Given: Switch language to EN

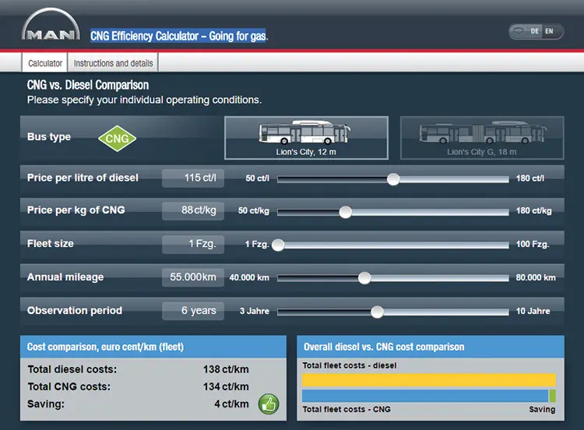Looking at the screenshot, I should coord(550,31).
